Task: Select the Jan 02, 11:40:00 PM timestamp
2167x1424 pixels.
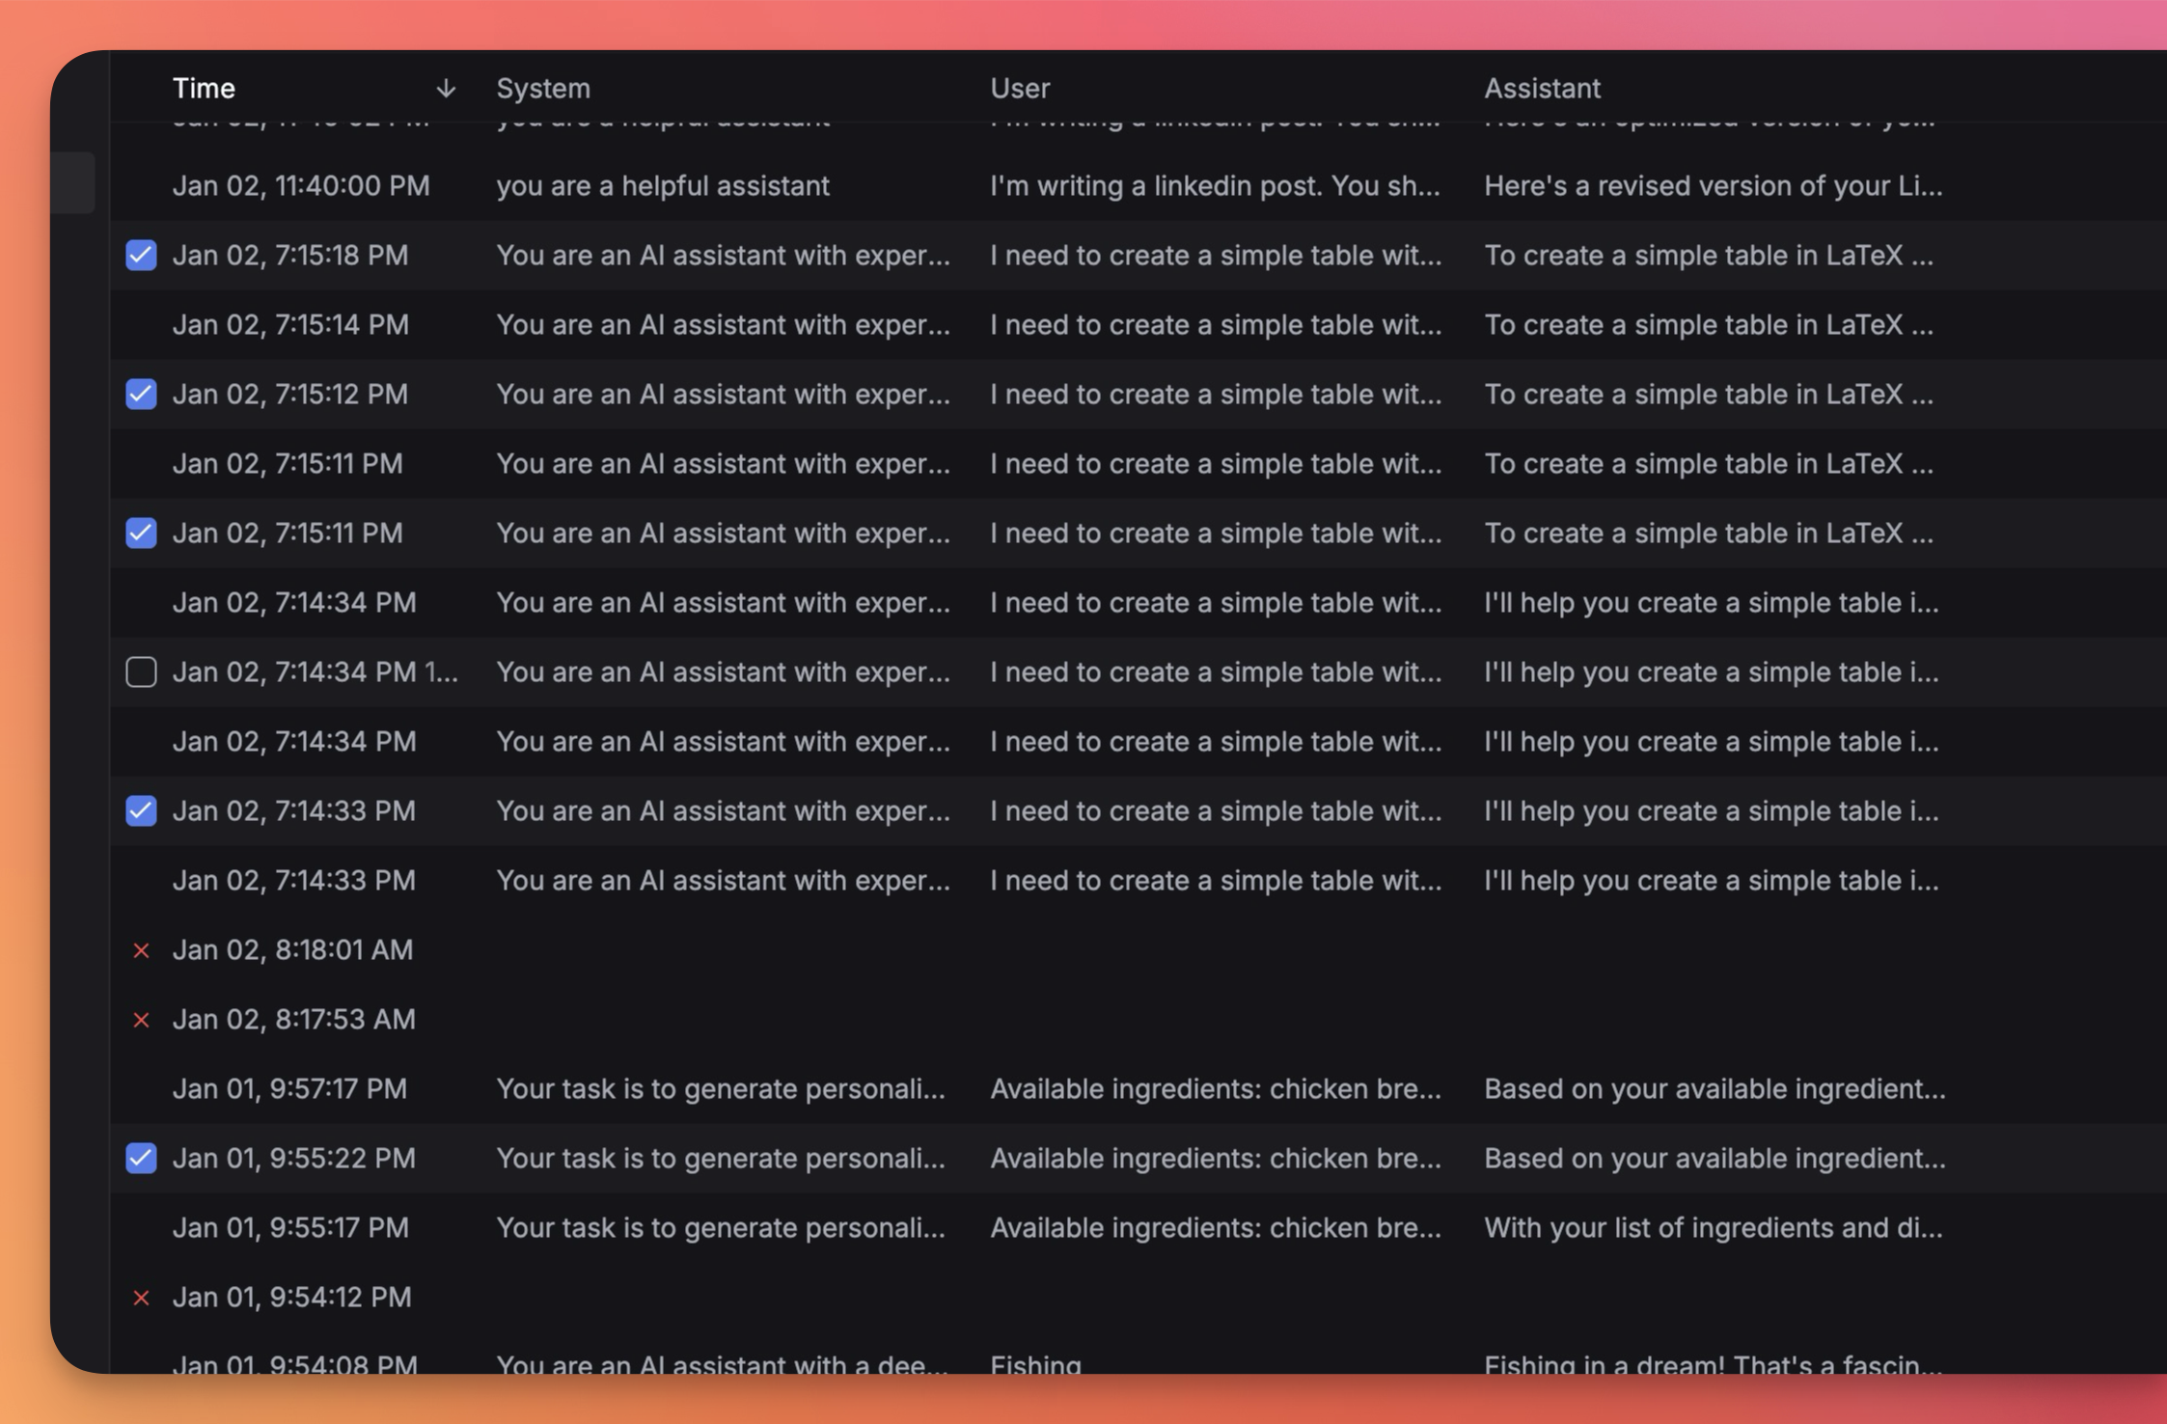Action: [301, 186]
